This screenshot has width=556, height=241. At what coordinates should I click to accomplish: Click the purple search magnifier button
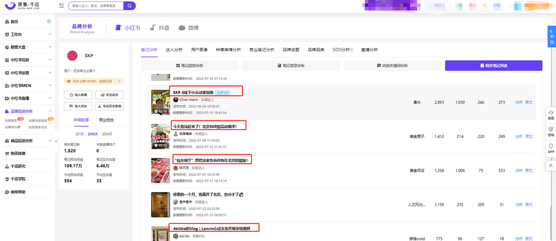129,6
